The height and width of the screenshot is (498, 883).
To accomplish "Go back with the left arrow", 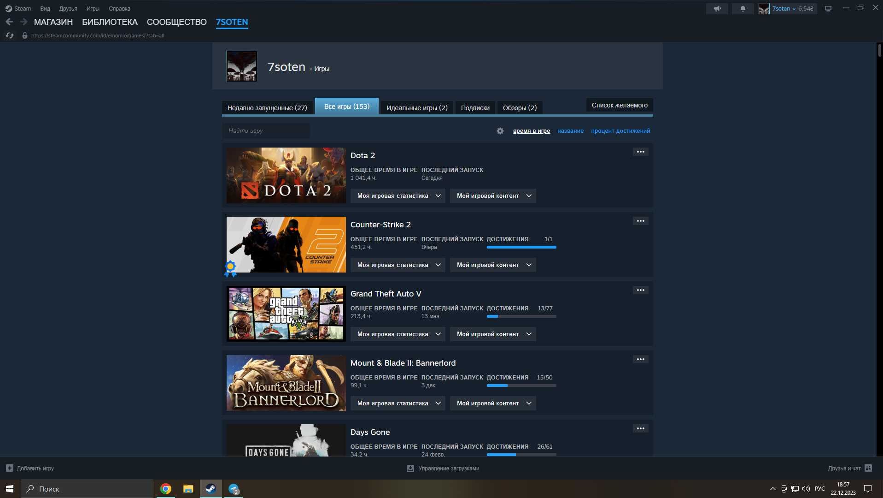I will click(x=9, y=22).
